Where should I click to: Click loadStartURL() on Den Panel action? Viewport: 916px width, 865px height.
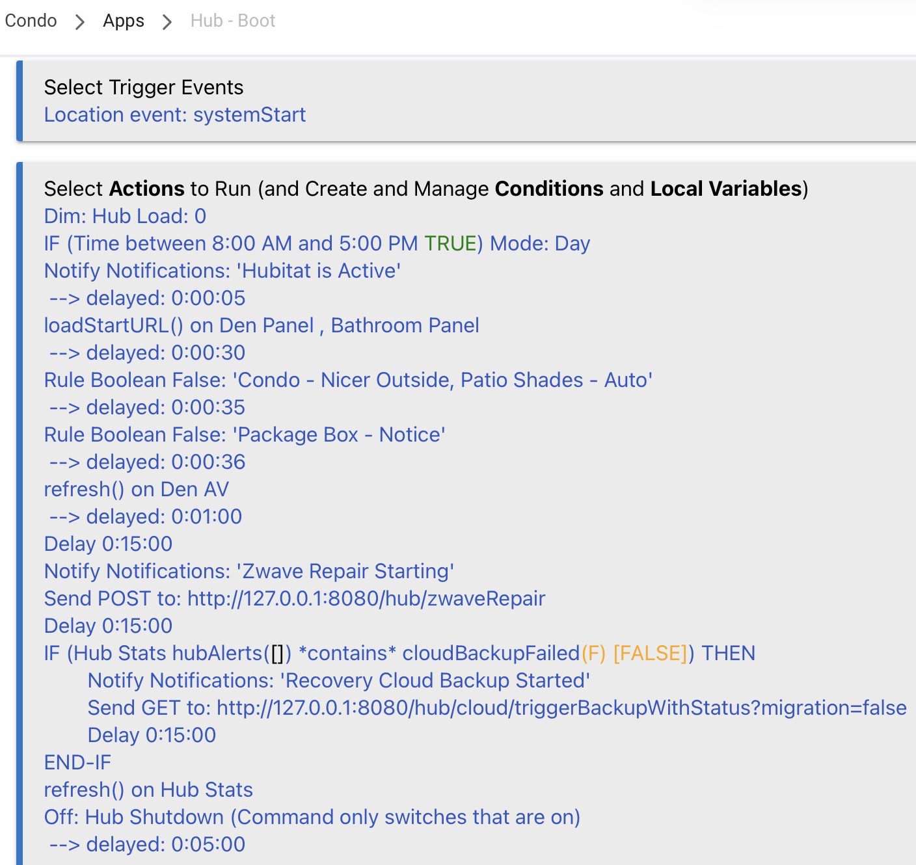tap(261, 325)
